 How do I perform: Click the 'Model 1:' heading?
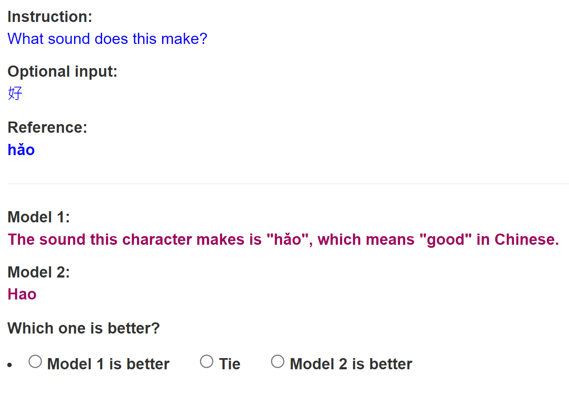click(39, 217)
